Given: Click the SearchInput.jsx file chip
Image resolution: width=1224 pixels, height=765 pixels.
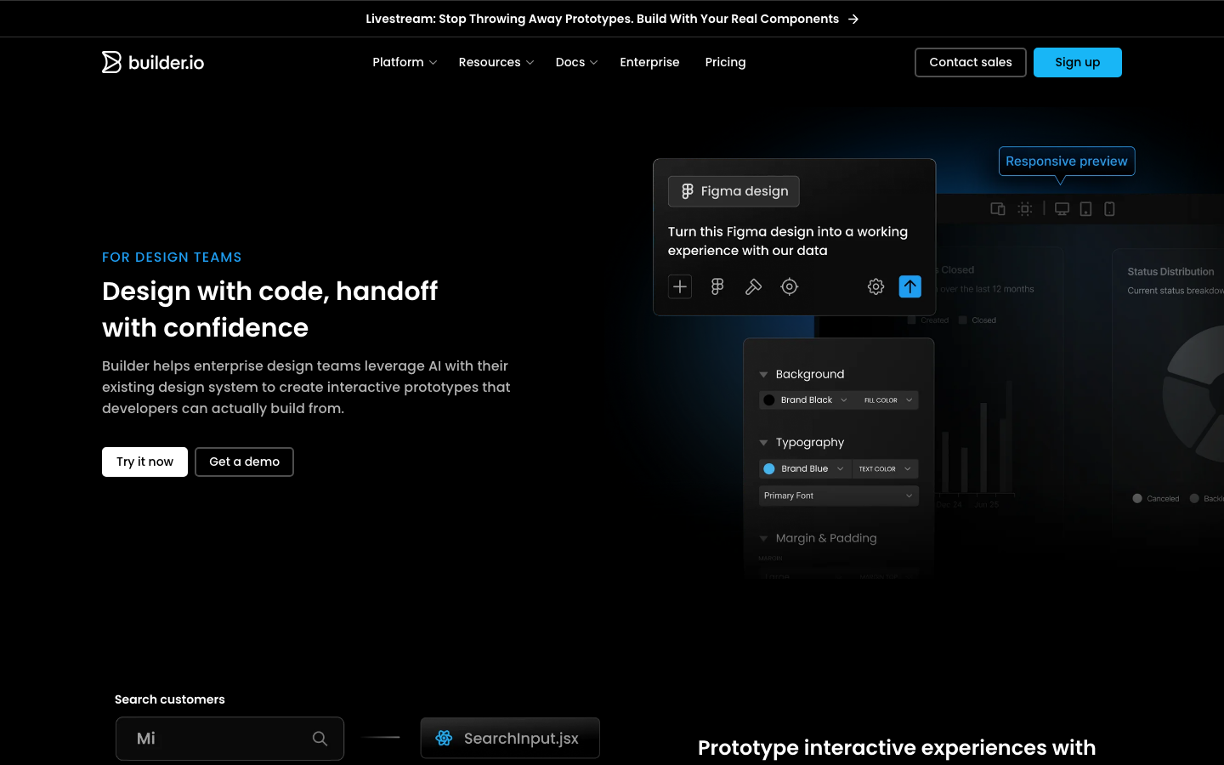Looking at the screenshot, I should [510, 738].
